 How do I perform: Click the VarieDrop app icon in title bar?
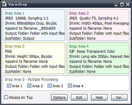tap(4, 4)
